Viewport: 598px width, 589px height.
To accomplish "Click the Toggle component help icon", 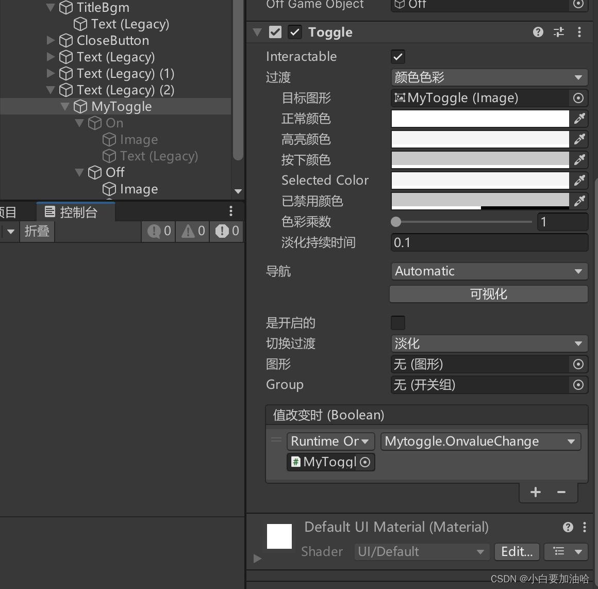I will 538,32.
